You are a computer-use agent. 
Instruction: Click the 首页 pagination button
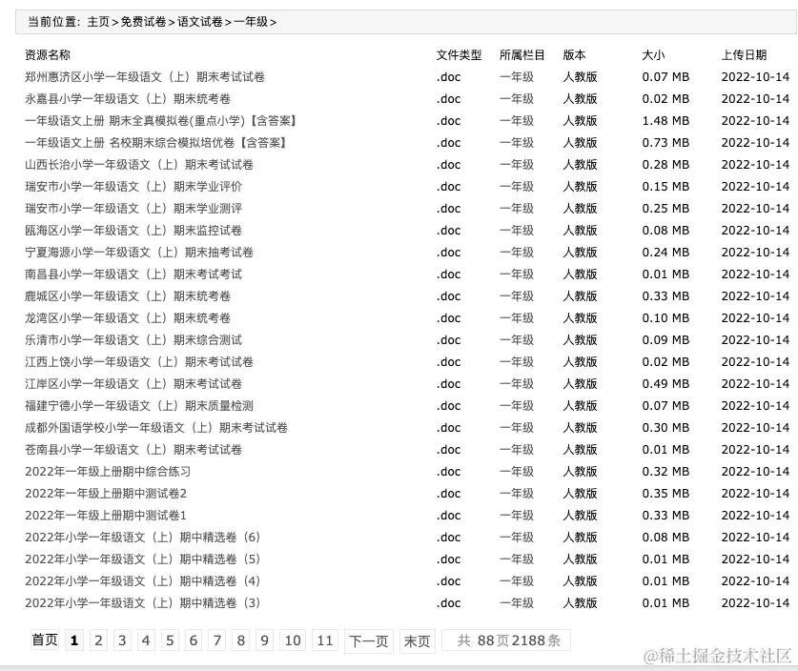(45, 640)
